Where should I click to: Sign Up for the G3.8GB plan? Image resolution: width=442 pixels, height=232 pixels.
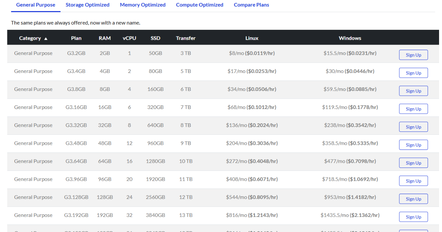(x=413, y=91)
